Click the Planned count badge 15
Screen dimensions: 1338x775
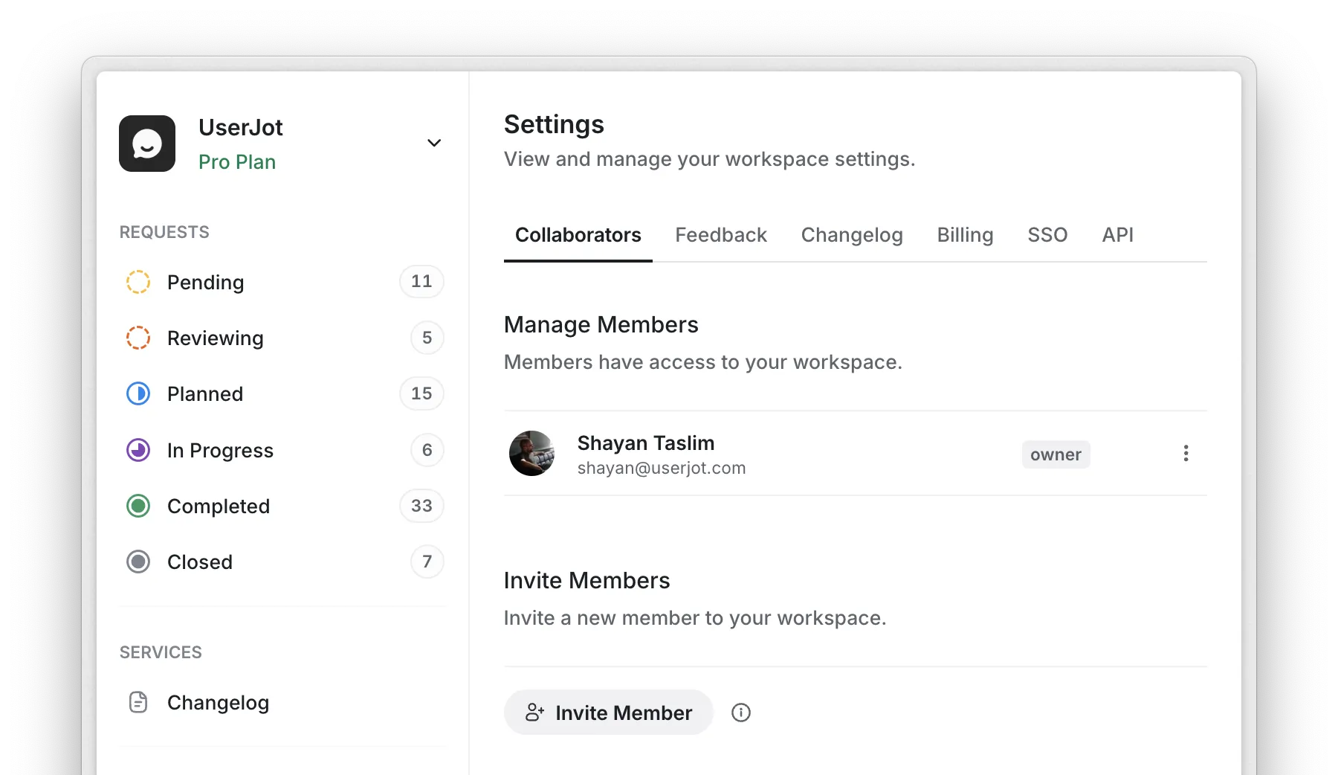(421, 393)
